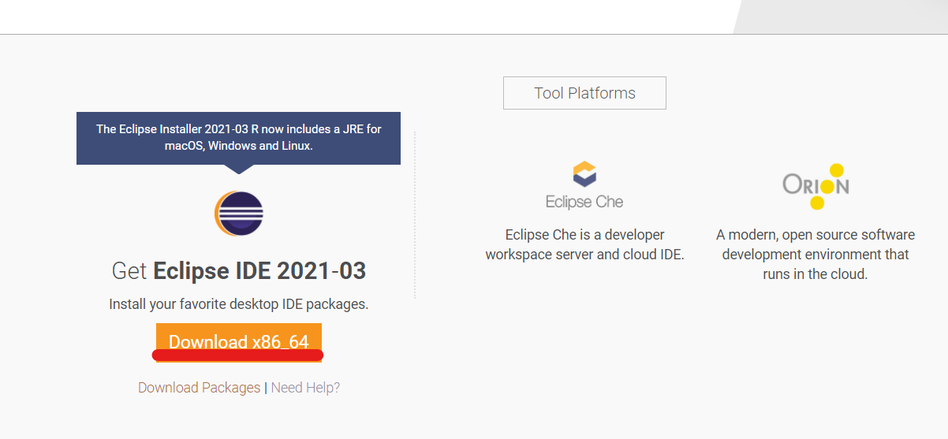Click the Download x86_64 button
This screenshot has width=948, height=439.
click(x=239, y=341)
